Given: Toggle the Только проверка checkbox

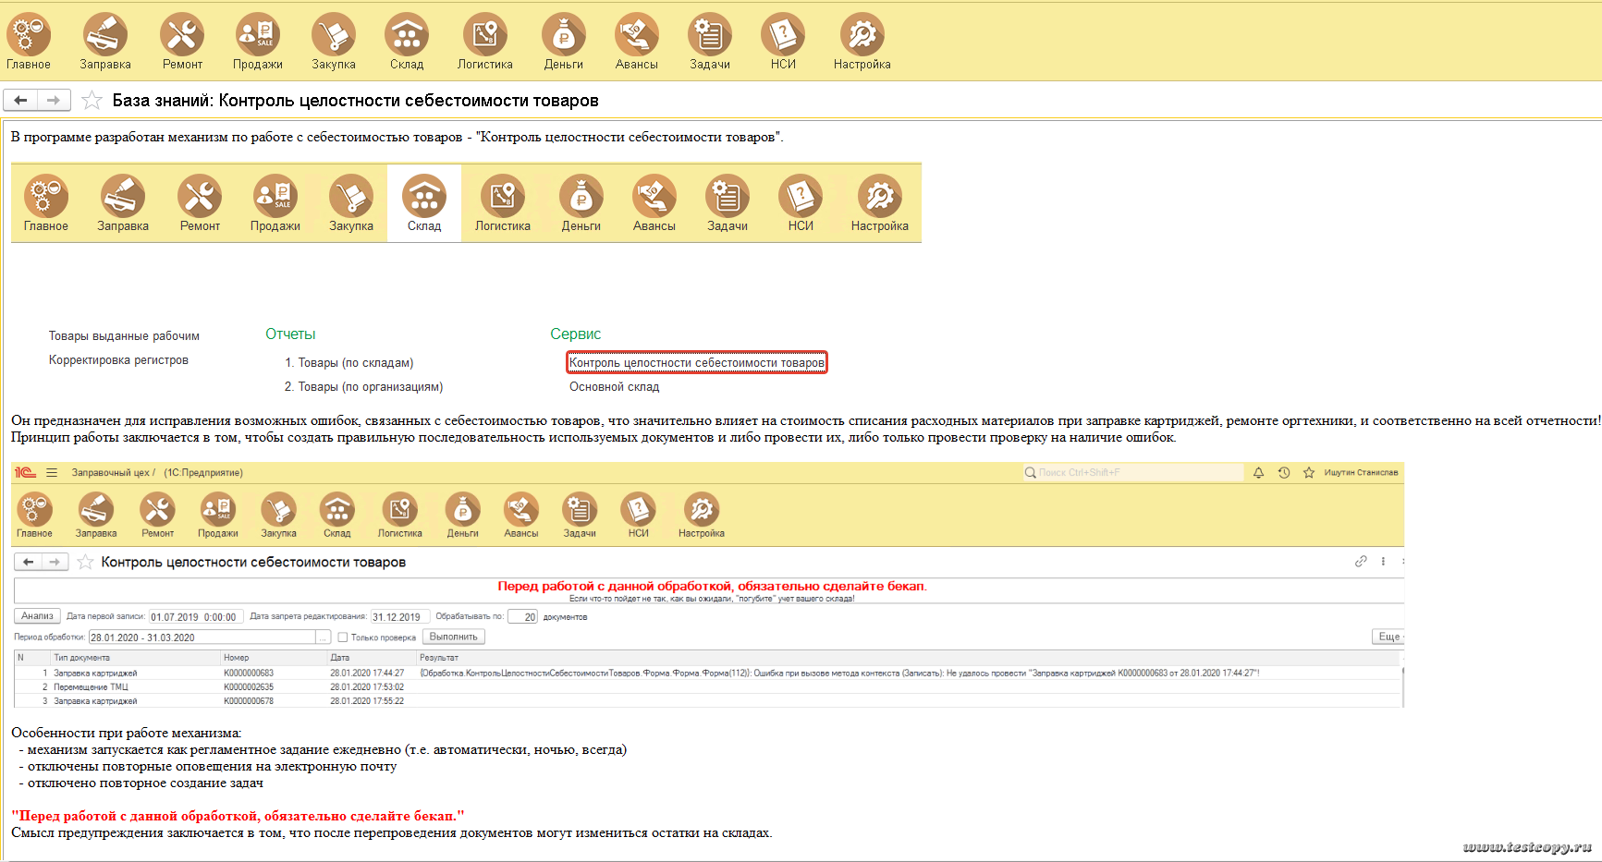Looking at the screenshot, I should click(343, 637).
